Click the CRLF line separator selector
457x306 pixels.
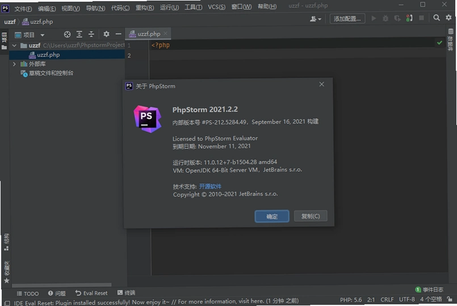[x=387, y=300]
